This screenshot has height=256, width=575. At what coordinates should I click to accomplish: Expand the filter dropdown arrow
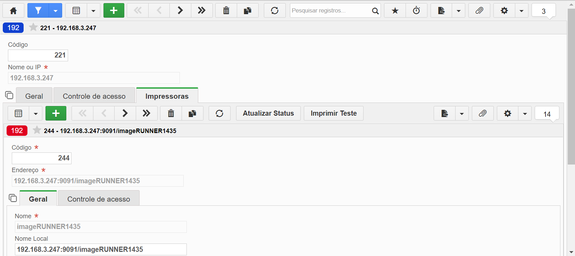(x=56, y=11)
